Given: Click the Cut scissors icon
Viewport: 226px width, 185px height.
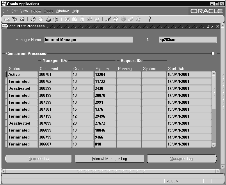Looking at the screenshot, I should pos(67,19).
